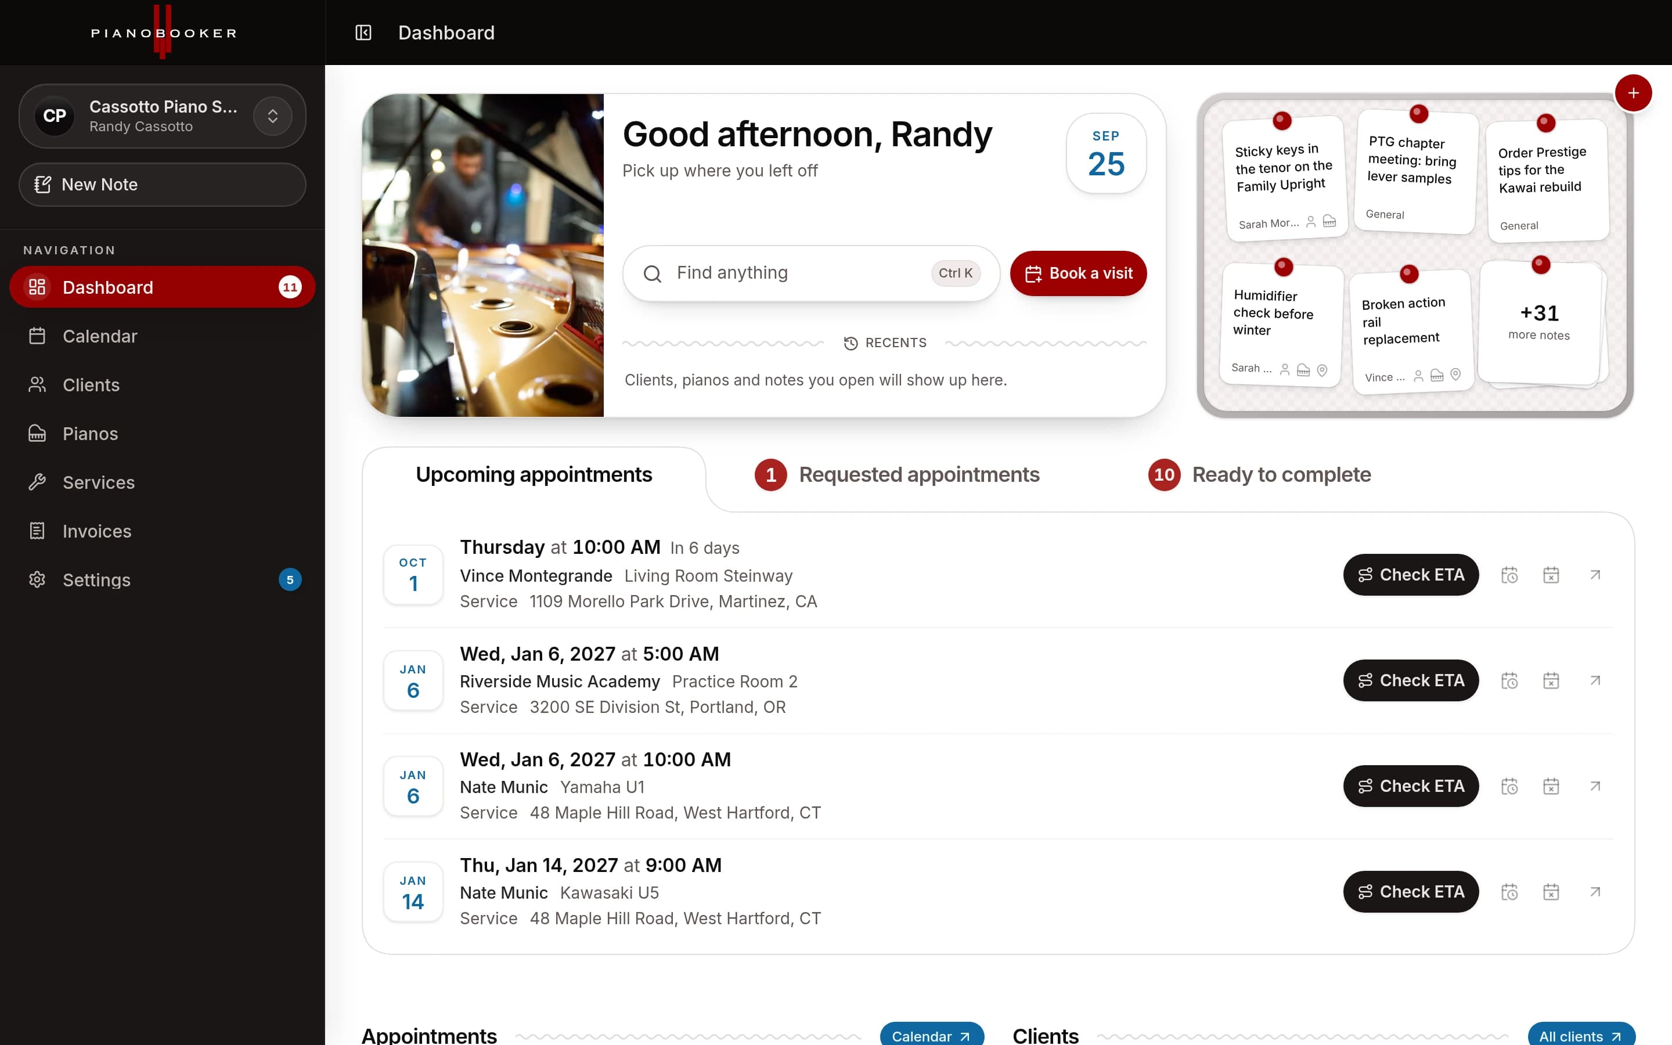
Task: Switch to Requested appointments tab
Action: pos(897,475)
